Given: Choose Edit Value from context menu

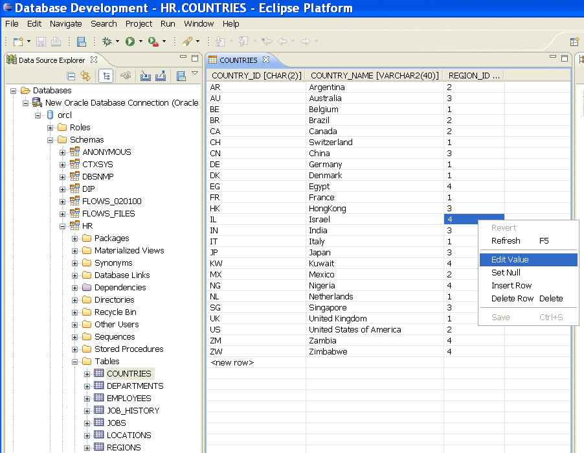Looking at the screenshot, I should pyautogui.click(x=528, y=259).
